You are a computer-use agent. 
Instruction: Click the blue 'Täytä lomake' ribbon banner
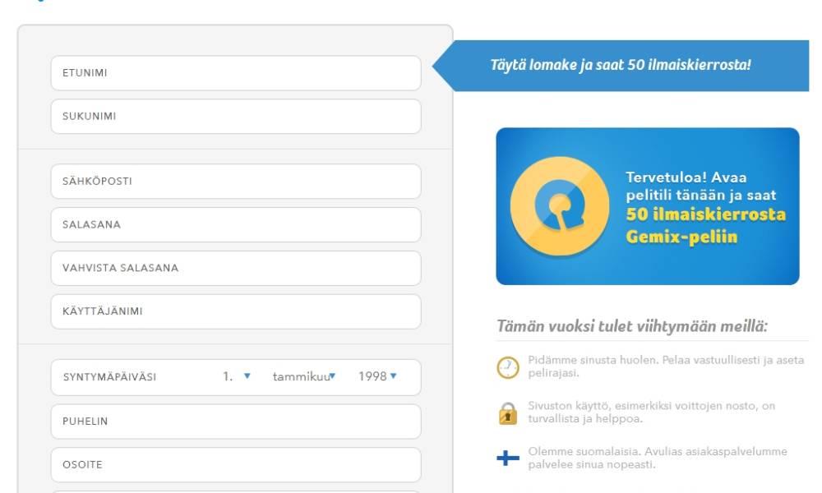pyautogui.click(x=621, y=66)
